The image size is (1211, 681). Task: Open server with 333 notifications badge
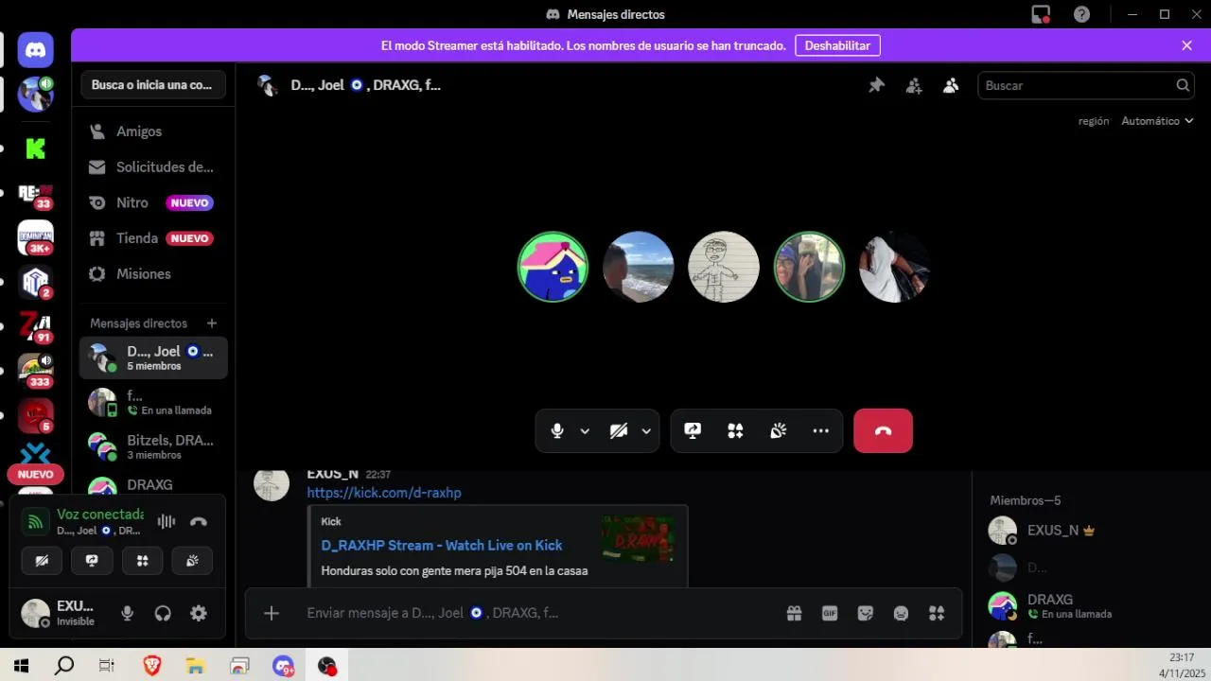pyautogui.click(x=35, y=371)
